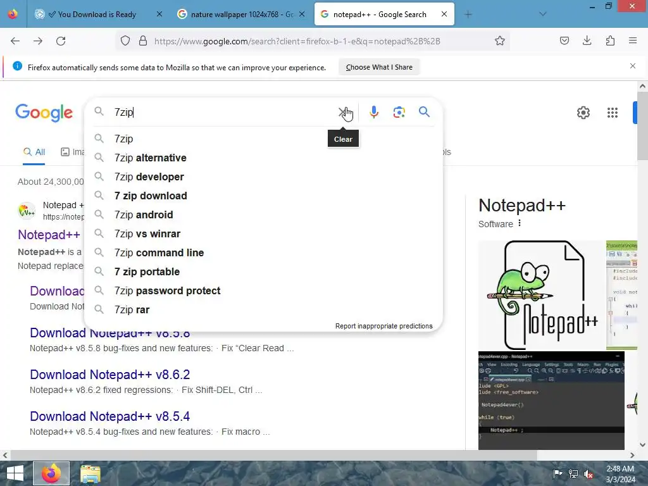This screenshot has width=648, height=486.
Task: Switch to the 'You Download is Ready' tab
Action: pyautogui.click(x=97, y=15)
